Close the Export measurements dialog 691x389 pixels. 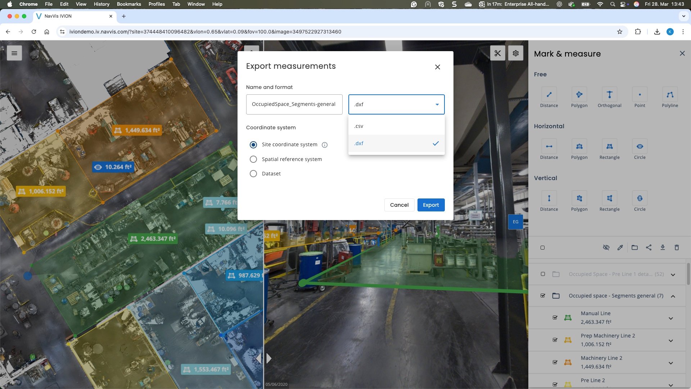(x=438, y=67)
